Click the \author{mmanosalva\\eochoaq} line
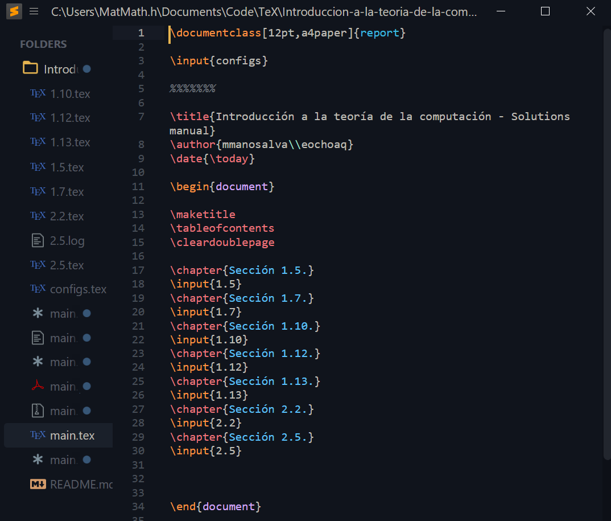 click(262, 144)
